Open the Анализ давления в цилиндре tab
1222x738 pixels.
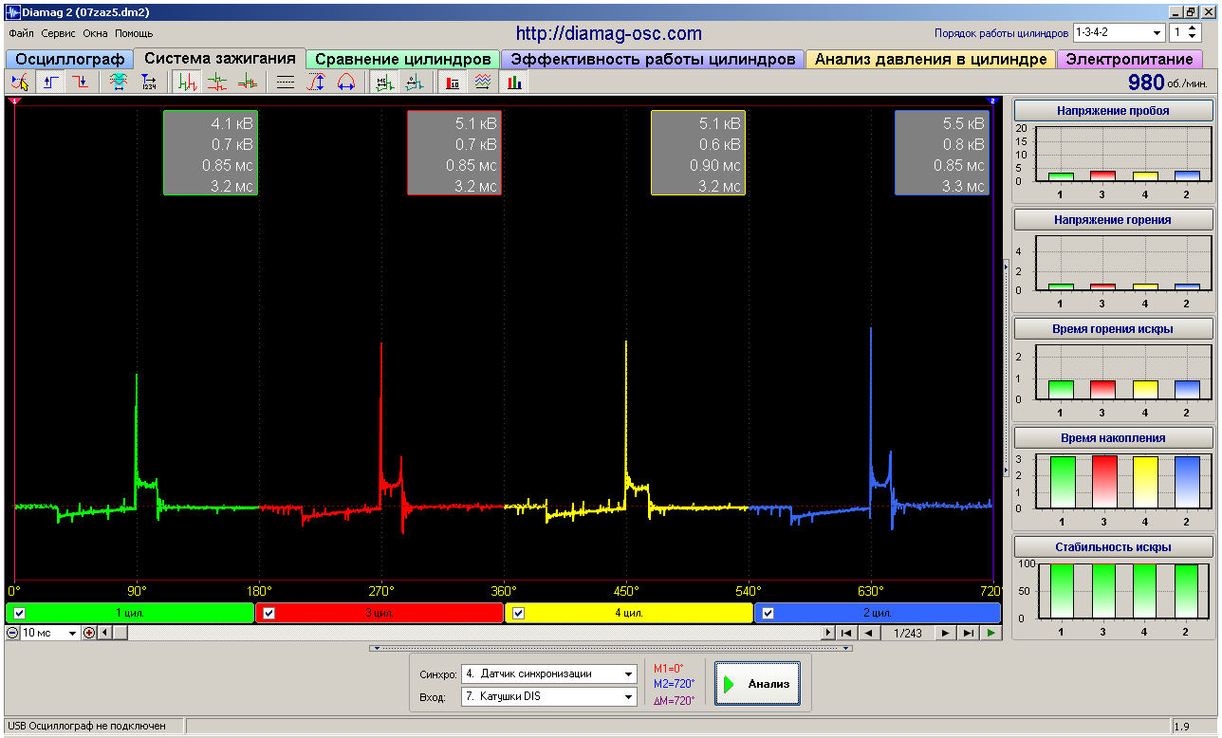point(931,60)
